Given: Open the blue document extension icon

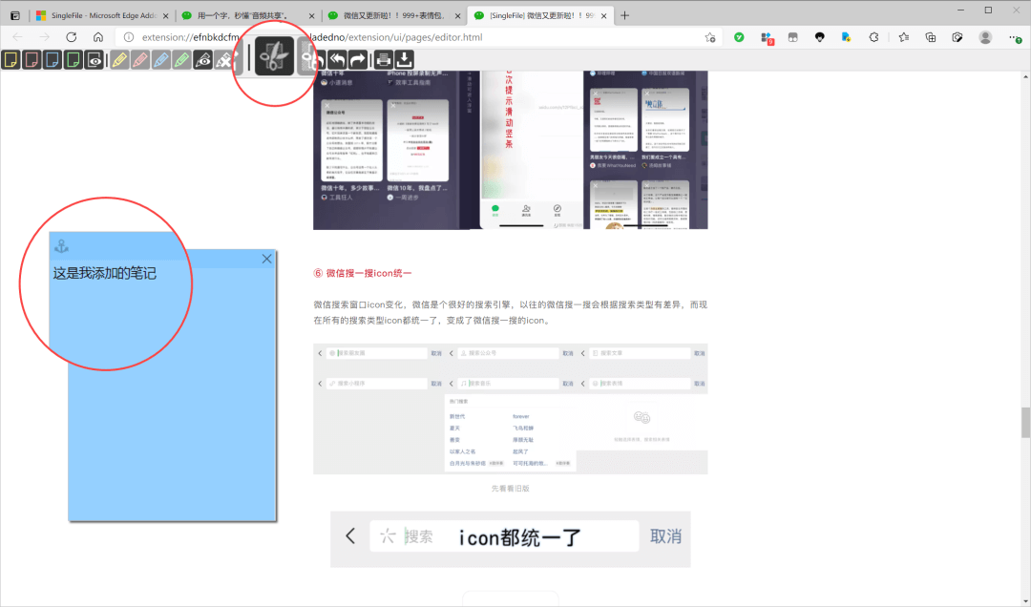Looking at the screenshot, I should [846, 37].
